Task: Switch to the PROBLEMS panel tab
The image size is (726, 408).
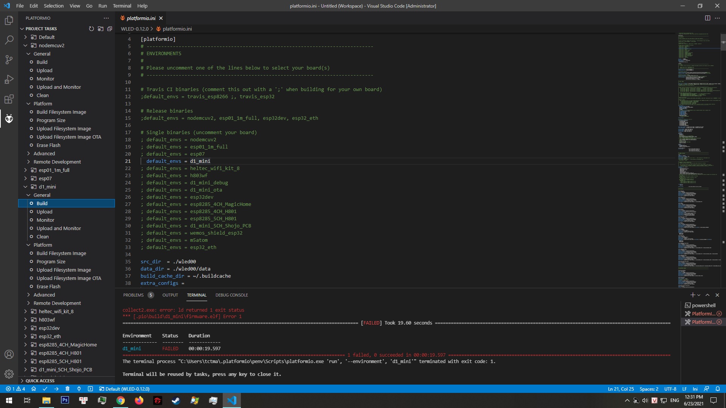Action: (134, 295)
